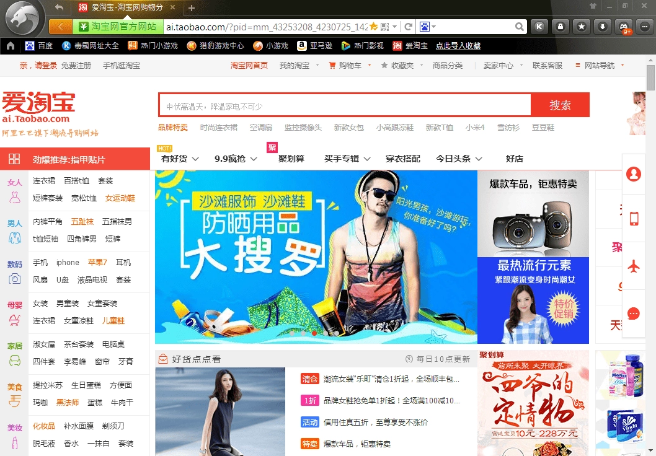656x456 pixels.
Task: Expand the 买手专辑 navigation dropdown
Action: coord(367,159)
